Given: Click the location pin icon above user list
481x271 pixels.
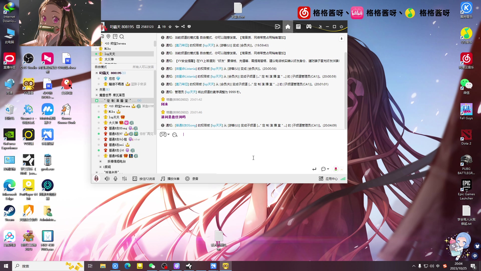Looking at the screenshot, I should pos(108,37).
